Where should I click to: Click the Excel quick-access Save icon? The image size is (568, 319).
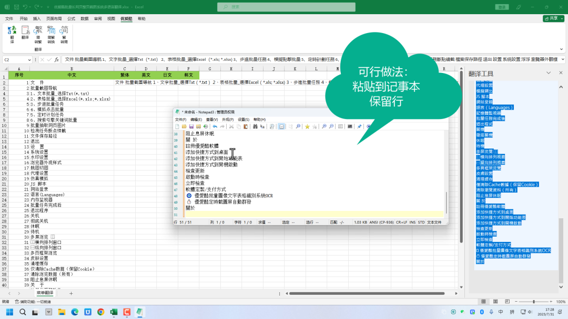point(16,7)
